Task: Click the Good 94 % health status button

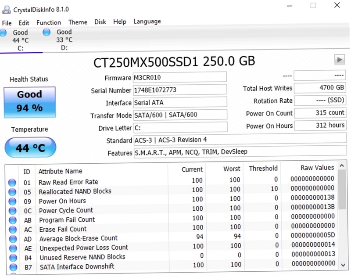Action: pos(29,102)
